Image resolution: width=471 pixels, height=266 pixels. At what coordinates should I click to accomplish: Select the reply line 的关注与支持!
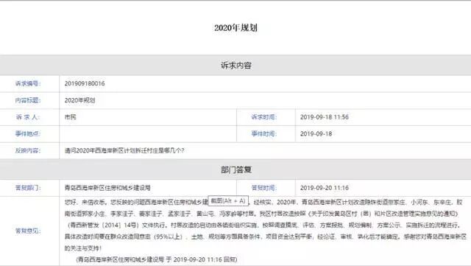(83, 248)
